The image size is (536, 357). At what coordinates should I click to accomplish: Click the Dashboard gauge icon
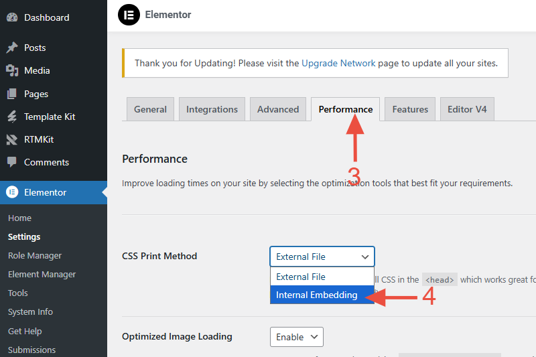(x=12, y=17)
